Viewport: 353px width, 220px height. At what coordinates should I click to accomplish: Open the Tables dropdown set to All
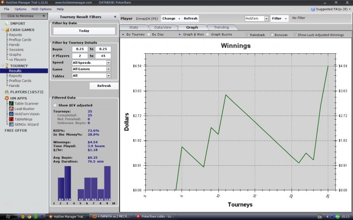[91, 76]
